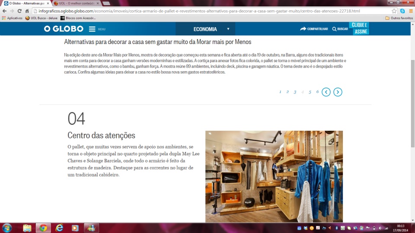This screenshot has height=233, width=415.
Task: Open the Outros favoritos bookmarks folder
Action: click(x=399, y=18)
